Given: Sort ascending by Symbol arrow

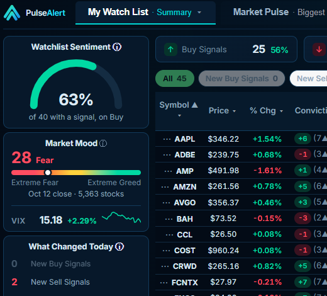Looking at the screenshot, I should coord(195,105).
